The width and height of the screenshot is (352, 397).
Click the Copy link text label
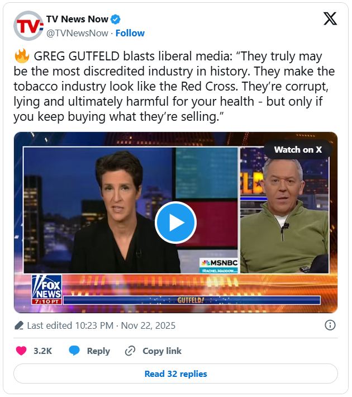[x=162, y=351]
